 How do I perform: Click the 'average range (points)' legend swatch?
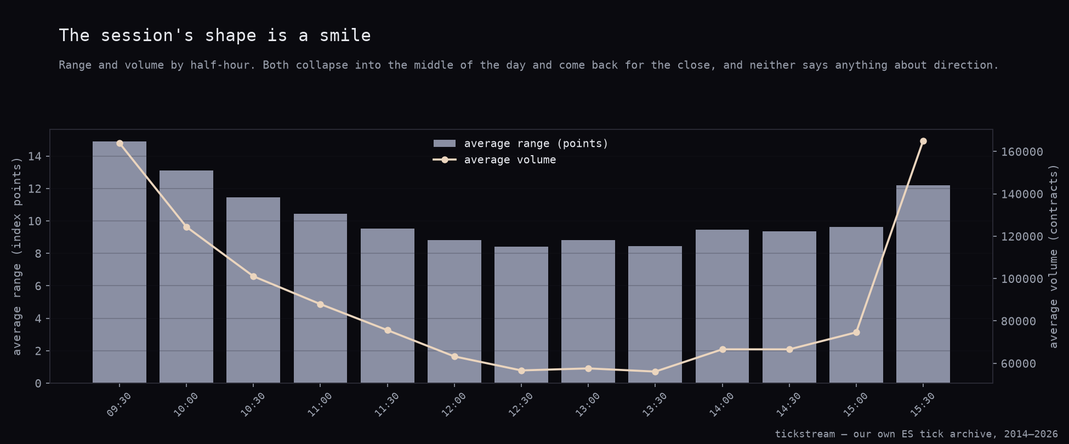(445, 144)
